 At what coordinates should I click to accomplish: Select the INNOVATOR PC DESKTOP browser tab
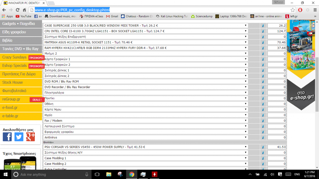24,3
